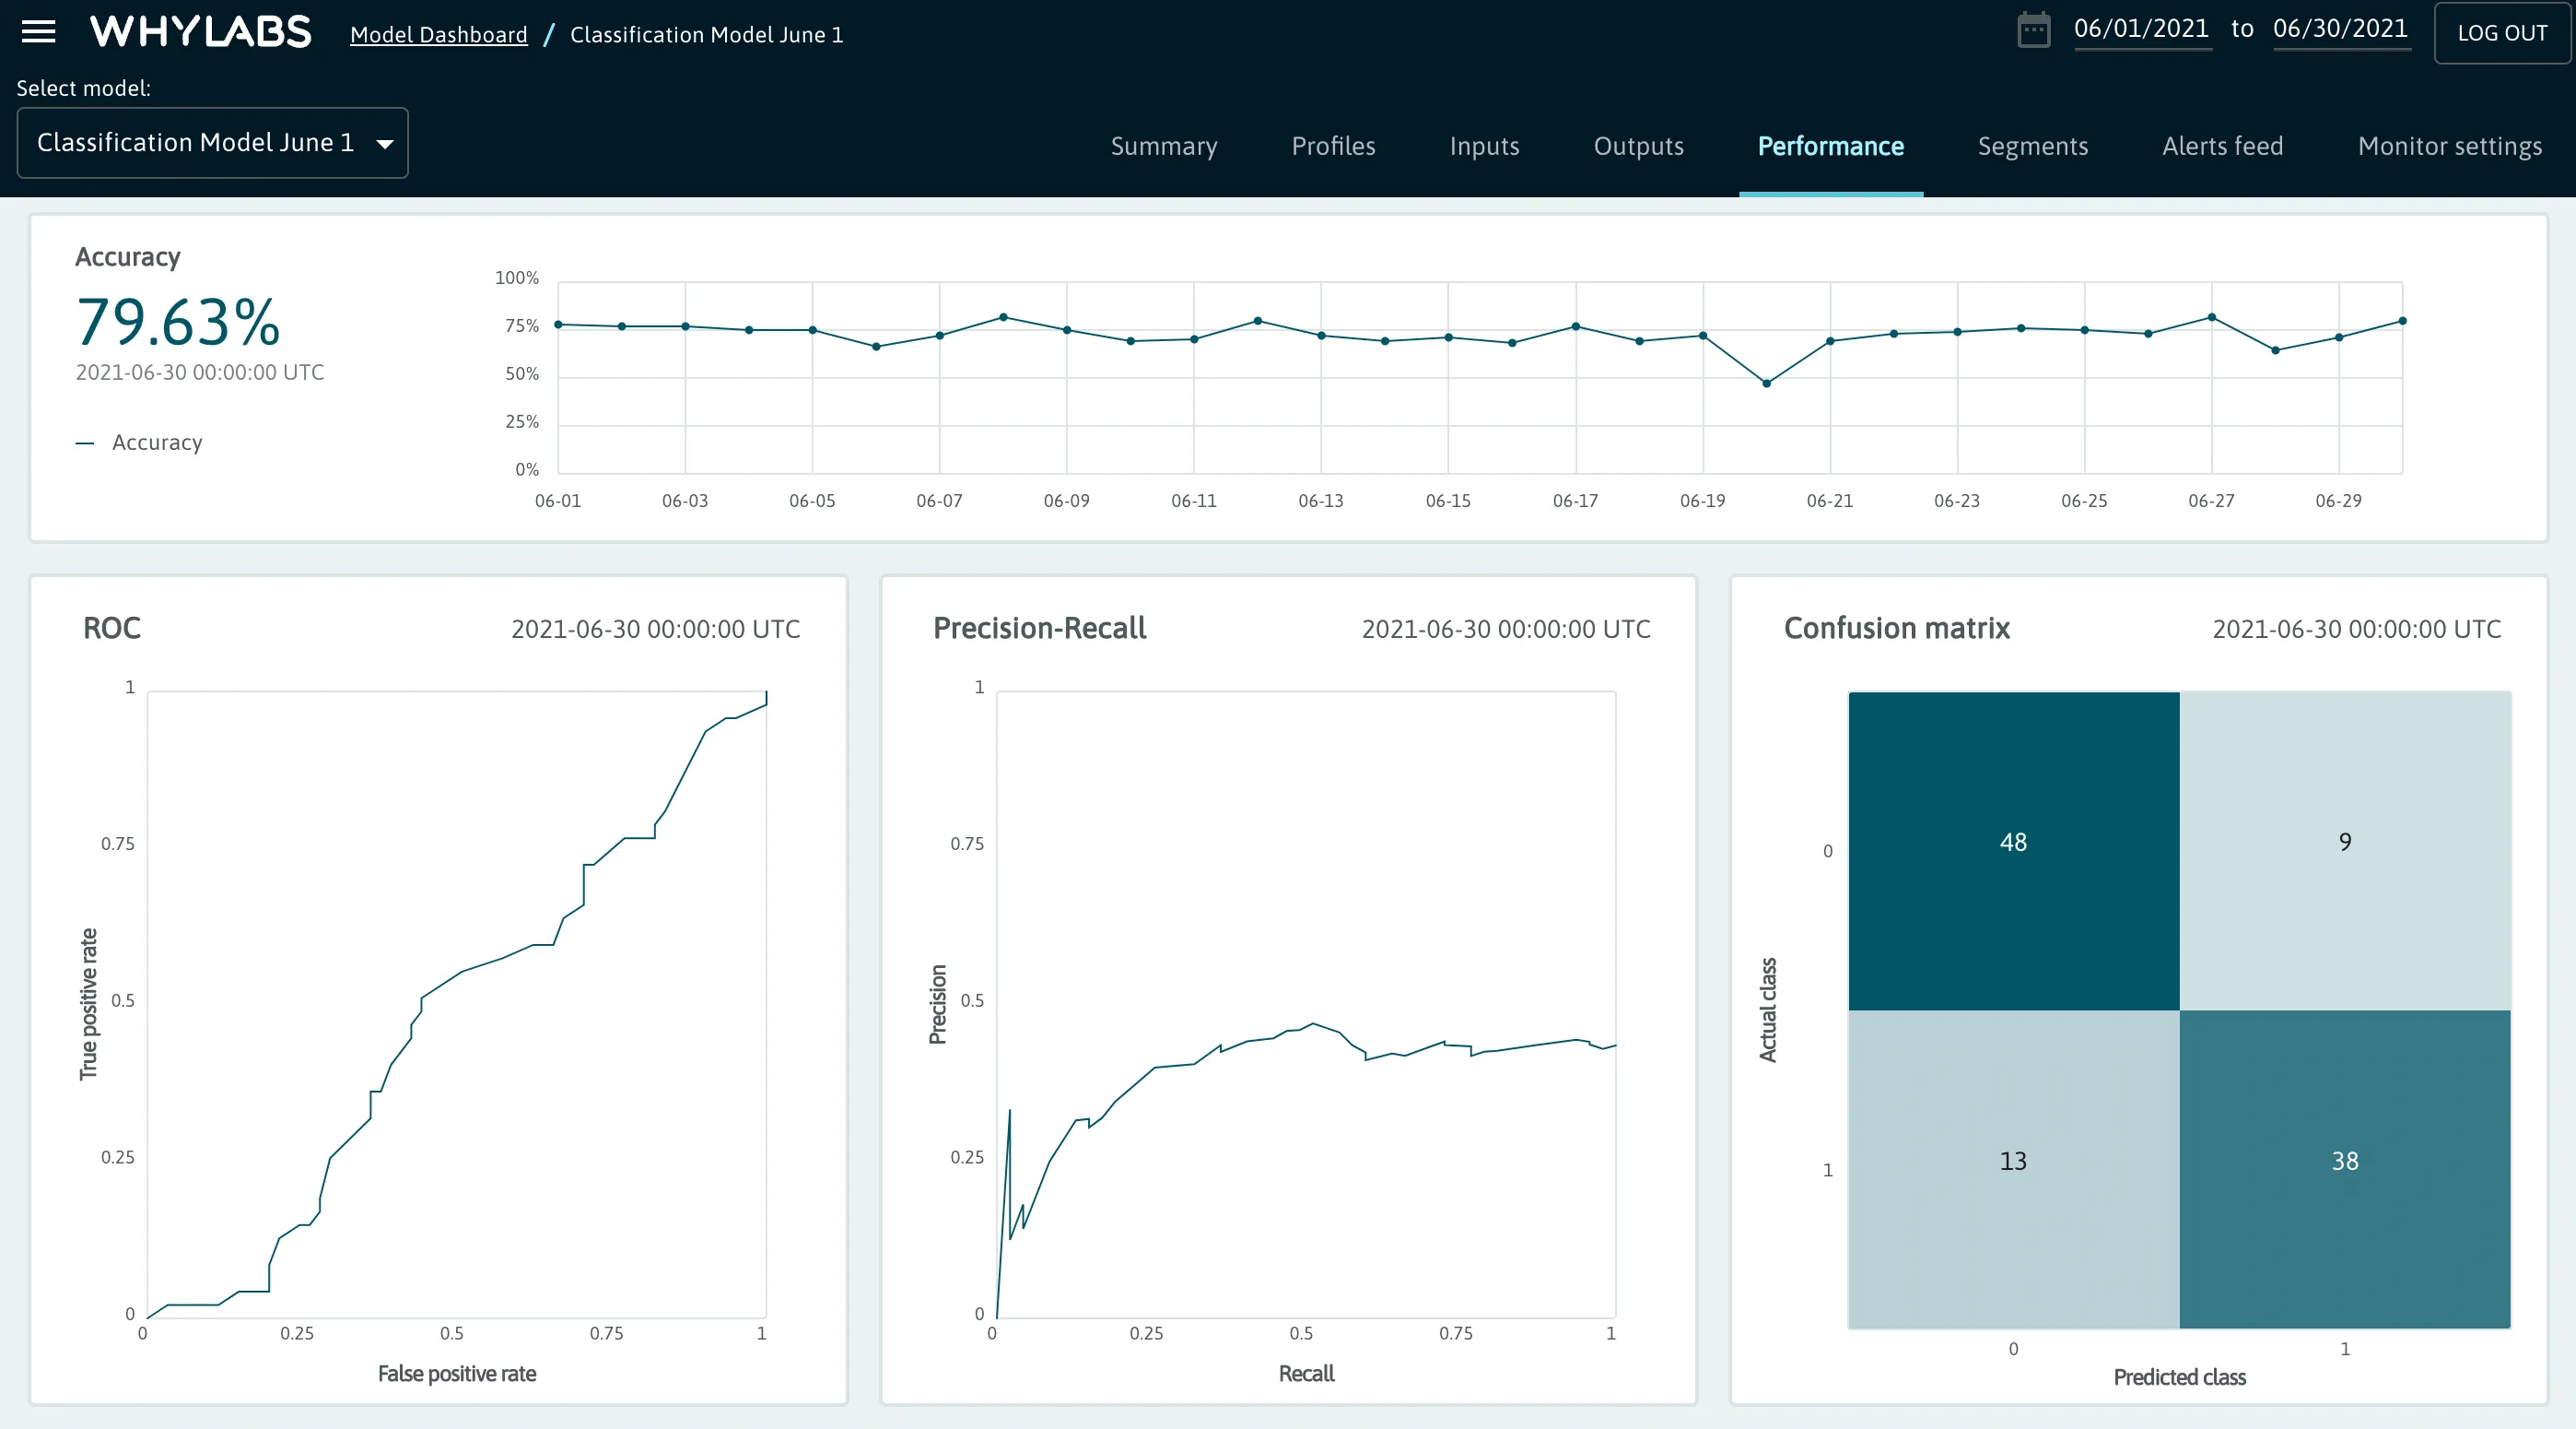Viewport: 2576px width, 1429px height.
Task: Click the confusion matrix cell showing 48
Action: [2012, 843]
